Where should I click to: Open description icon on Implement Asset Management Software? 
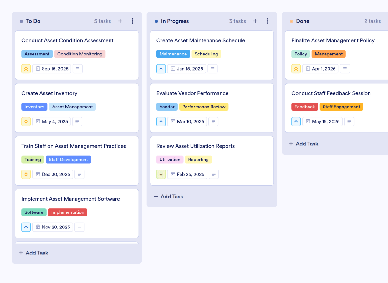point(79,227)
